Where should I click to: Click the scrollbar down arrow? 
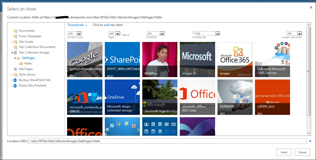(309, 134)
